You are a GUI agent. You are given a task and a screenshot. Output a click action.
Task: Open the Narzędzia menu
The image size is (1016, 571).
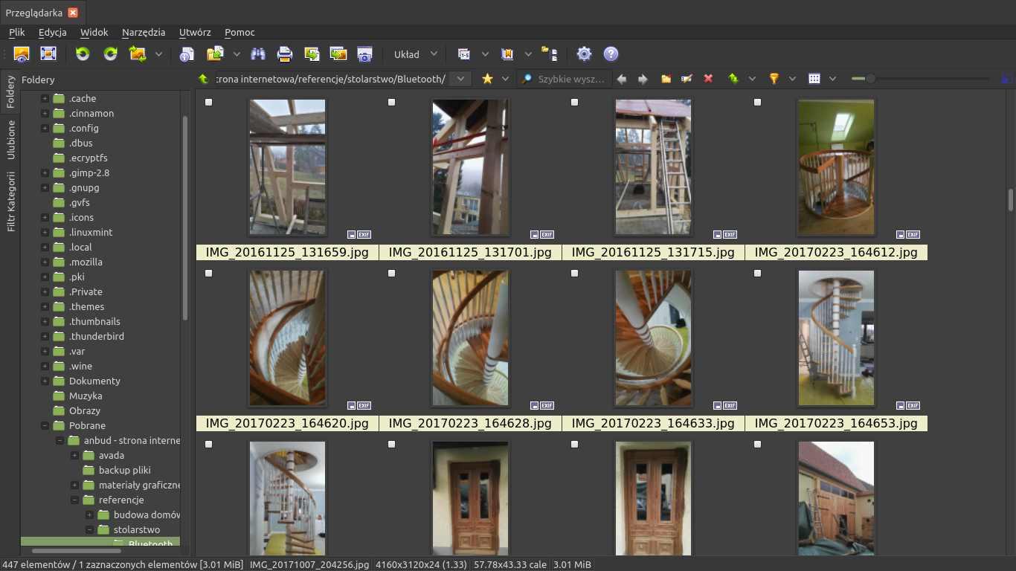pyautogui.click(x=143, y=32)
